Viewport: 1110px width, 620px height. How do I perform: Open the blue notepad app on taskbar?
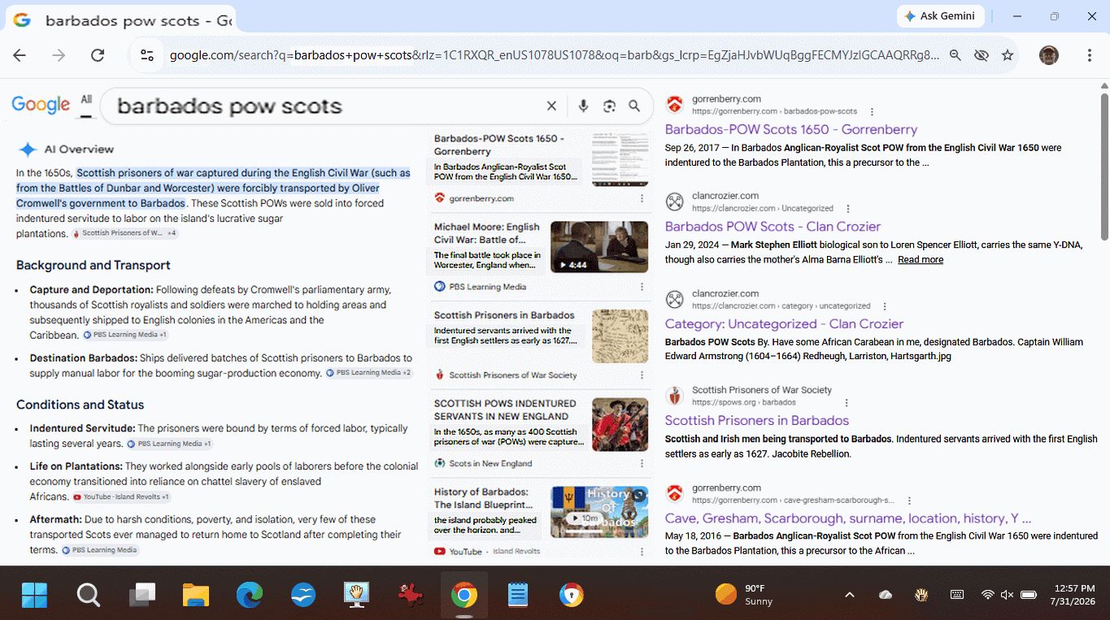coord(517,595)
